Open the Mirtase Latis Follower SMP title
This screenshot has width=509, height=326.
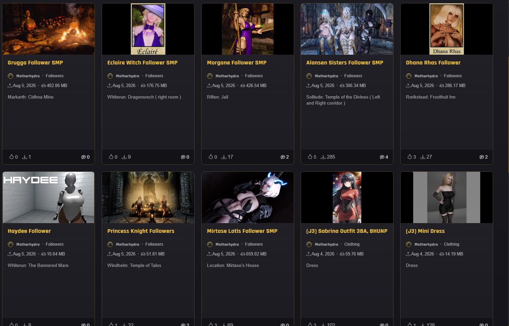(x=242, y=231)
